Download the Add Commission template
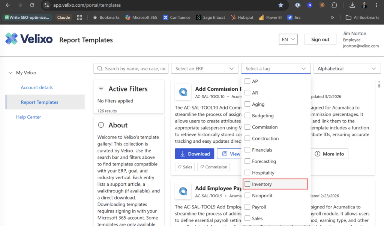Screen dimensions: 384x226 click(195, 154)
